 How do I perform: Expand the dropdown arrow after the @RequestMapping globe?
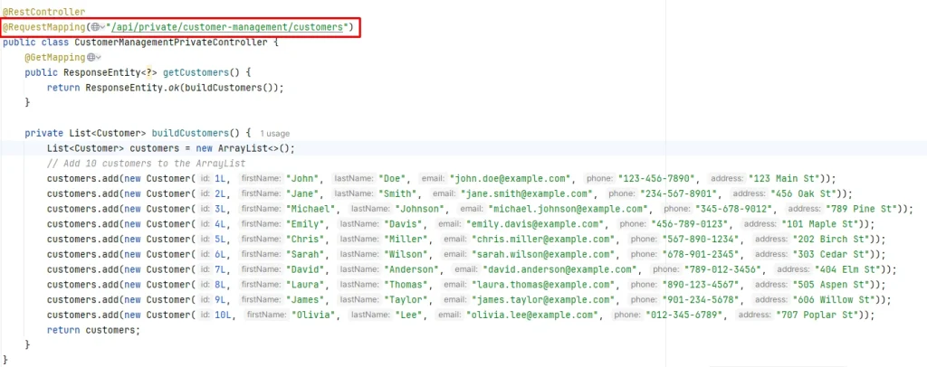pyautogui.click(x=104, y=28)
